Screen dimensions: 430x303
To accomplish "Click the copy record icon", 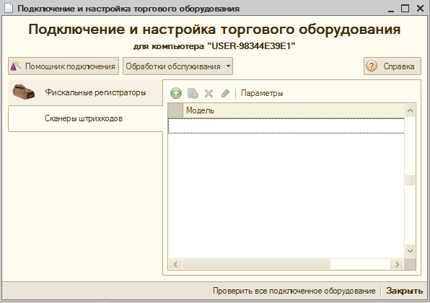I will pyautogui.click(x=193, y=93).
